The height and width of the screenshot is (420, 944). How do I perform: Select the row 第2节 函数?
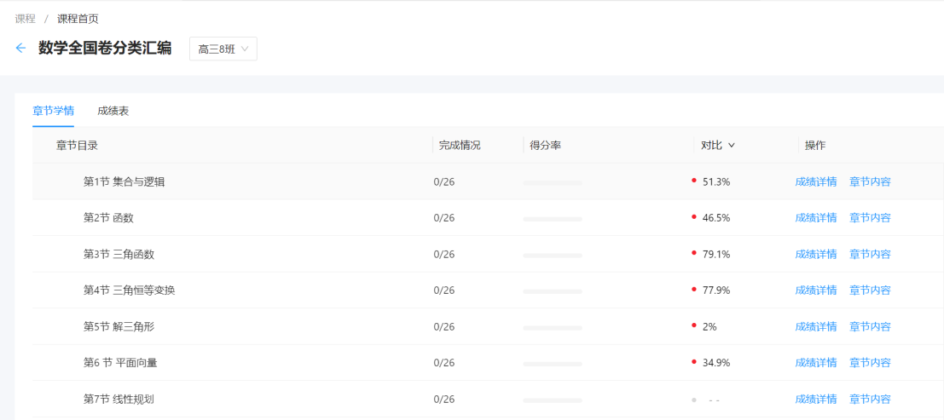(x=489, y=218)
